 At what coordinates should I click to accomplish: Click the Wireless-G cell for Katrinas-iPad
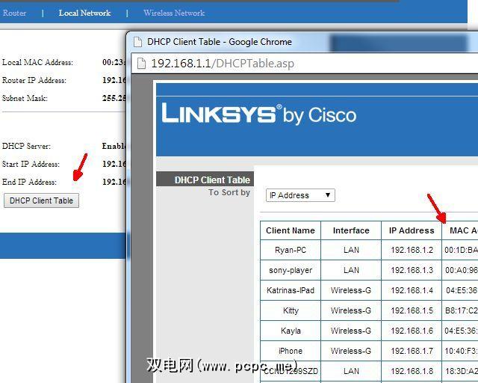click(351, 290)
